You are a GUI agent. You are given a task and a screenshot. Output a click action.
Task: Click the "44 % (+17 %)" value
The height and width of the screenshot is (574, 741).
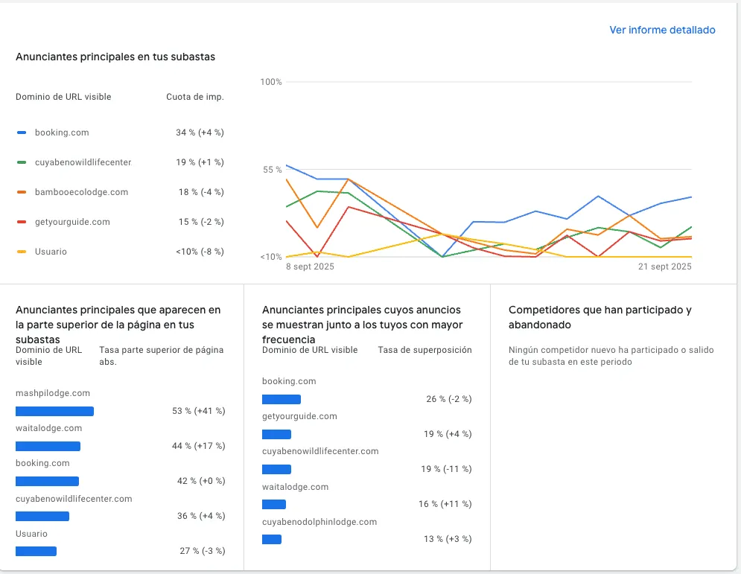click(x=199, y=446)
